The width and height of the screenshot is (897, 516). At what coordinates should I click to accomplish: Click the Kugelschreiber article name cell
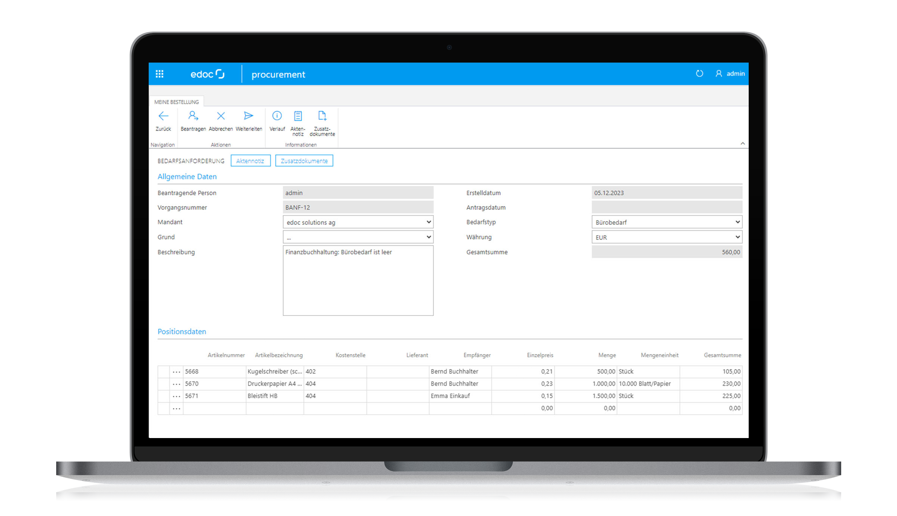pos(275,372)
